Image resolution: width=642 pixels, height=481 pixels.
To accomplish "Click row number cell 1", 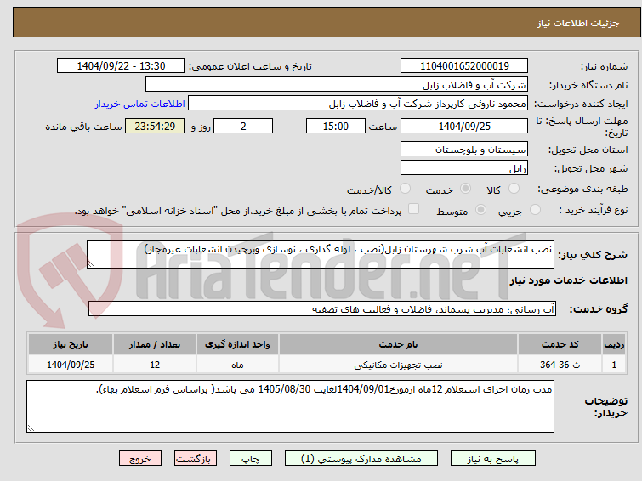I will (x=614, y=365).
